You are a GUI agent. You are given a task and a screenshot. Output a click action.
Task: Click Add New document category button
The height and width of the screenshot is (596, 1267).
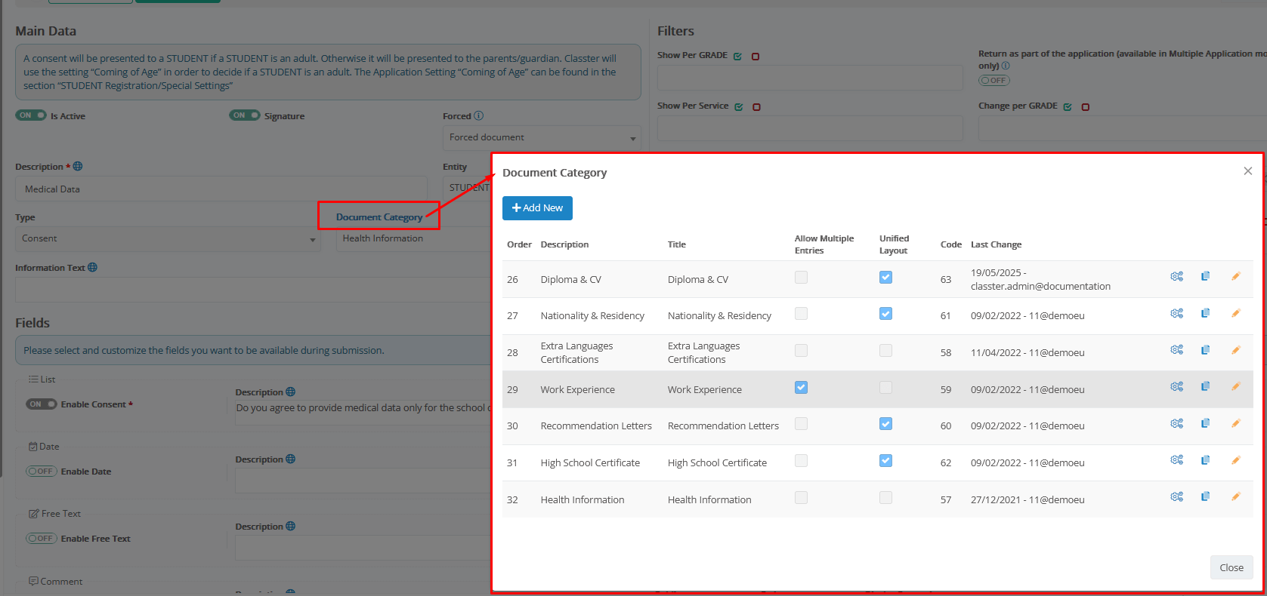[537, 208]
